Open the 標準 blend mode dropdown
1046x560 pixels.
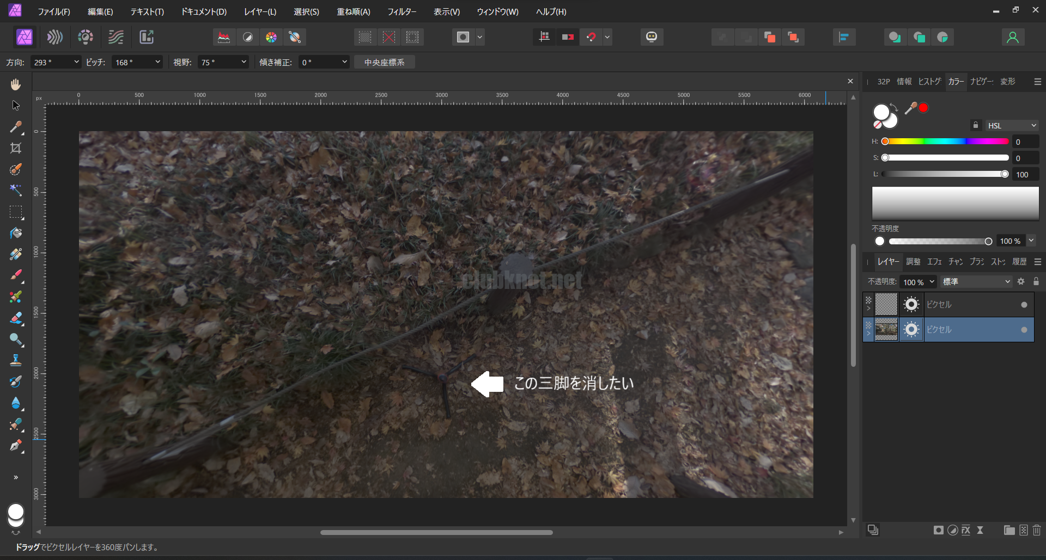coord(976,282)
